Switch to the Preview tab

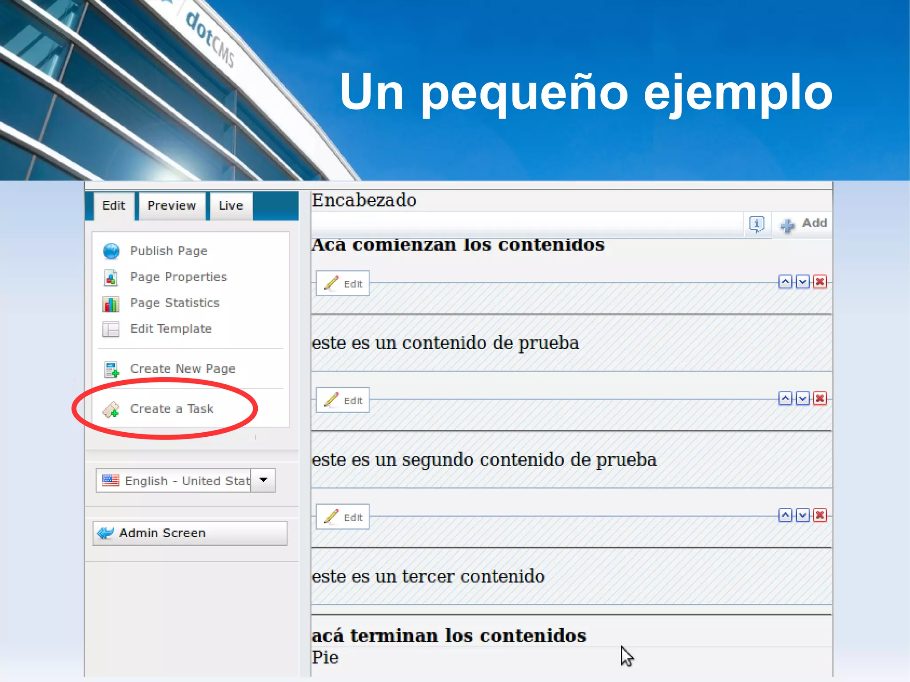[172, 206]
